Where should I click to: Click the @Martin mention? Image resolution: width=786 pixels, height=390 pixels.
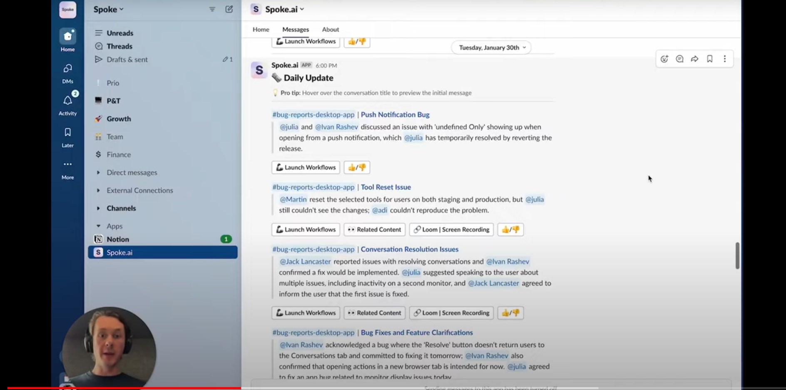pos(293,199)
